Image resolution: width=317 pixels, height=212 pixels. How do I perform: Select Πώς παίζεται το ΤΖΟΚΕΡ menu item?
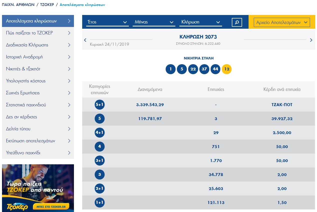(38, 33)
